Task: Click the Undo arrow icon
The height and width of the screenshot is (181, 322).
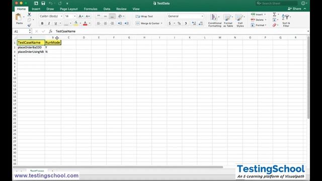Action: (51, 4)
